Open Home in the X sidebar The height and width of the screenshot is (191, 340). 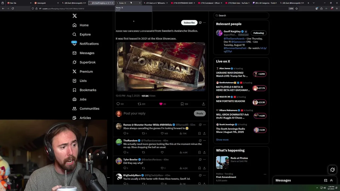[80, 25]
